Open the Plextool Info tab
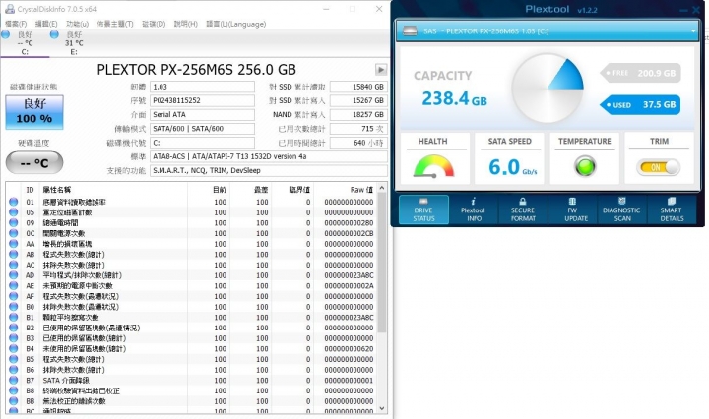 click(473, 209)
